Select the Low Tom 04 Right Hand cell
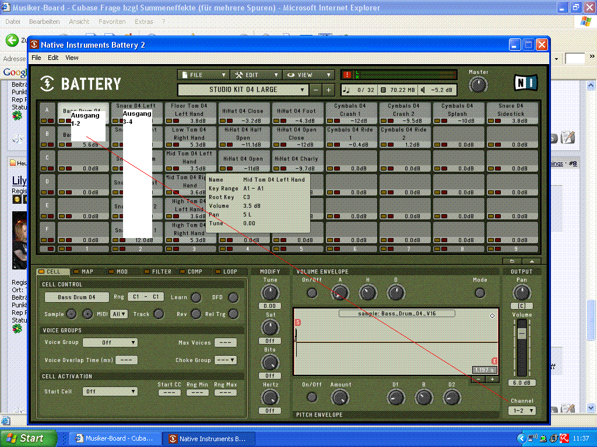 click(x=189, y=137)
